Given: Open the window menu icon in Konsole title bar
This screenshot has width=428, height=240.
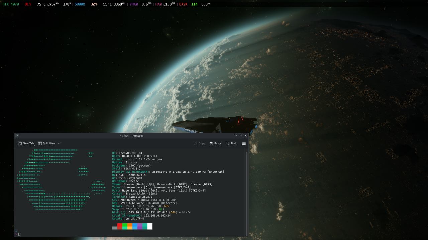Looking at the screenshot, I should point(17,135).
